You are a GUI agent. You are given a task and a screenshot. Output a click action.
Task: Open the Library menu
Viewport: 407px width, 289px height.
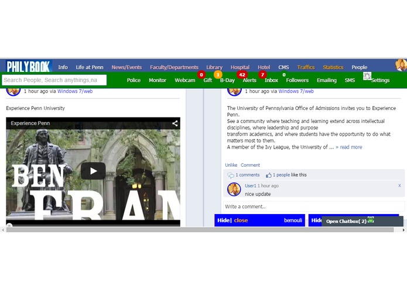(214, 67)
